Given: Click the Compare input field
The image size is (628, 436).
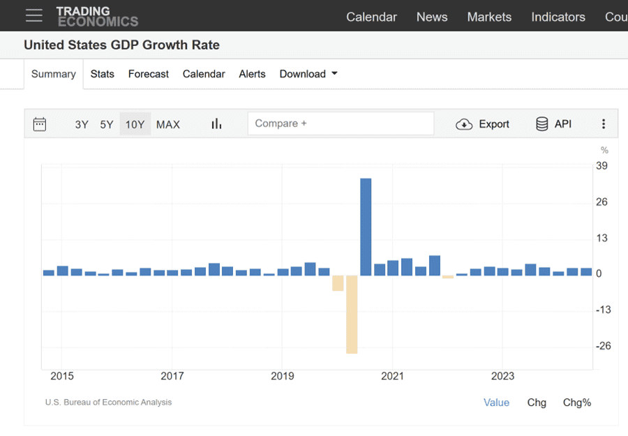Looking at the screenshot, I should [341, 123].
